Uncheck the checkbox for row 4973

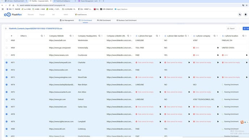[x=7, y=77]
